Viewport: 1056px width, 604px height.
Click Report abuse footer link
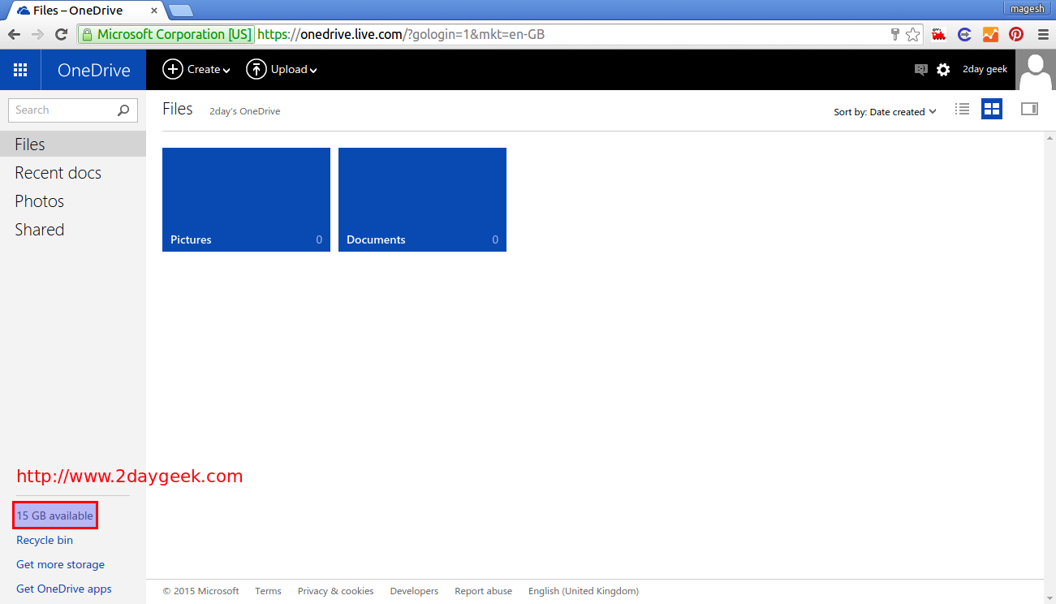click(484, 591)
